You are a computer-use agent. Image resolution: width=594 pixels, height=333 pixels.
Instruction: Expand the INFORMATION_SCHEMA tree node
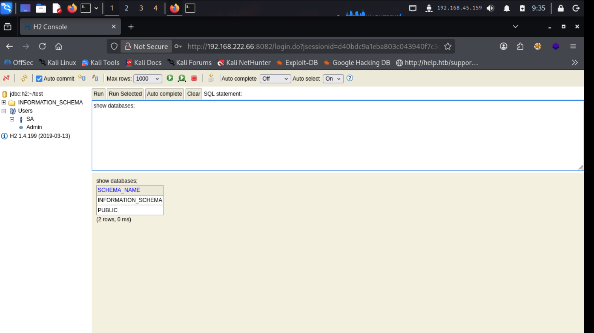[x=4, y=102]
